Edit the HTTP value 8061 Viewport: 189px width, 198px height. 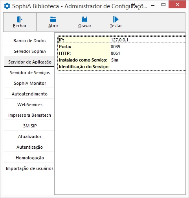[148, 53]
